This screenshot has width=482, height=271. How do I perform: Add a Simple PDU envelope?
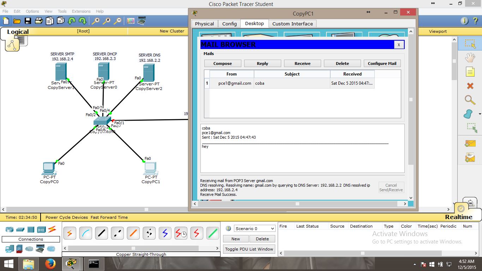[470, 143]
